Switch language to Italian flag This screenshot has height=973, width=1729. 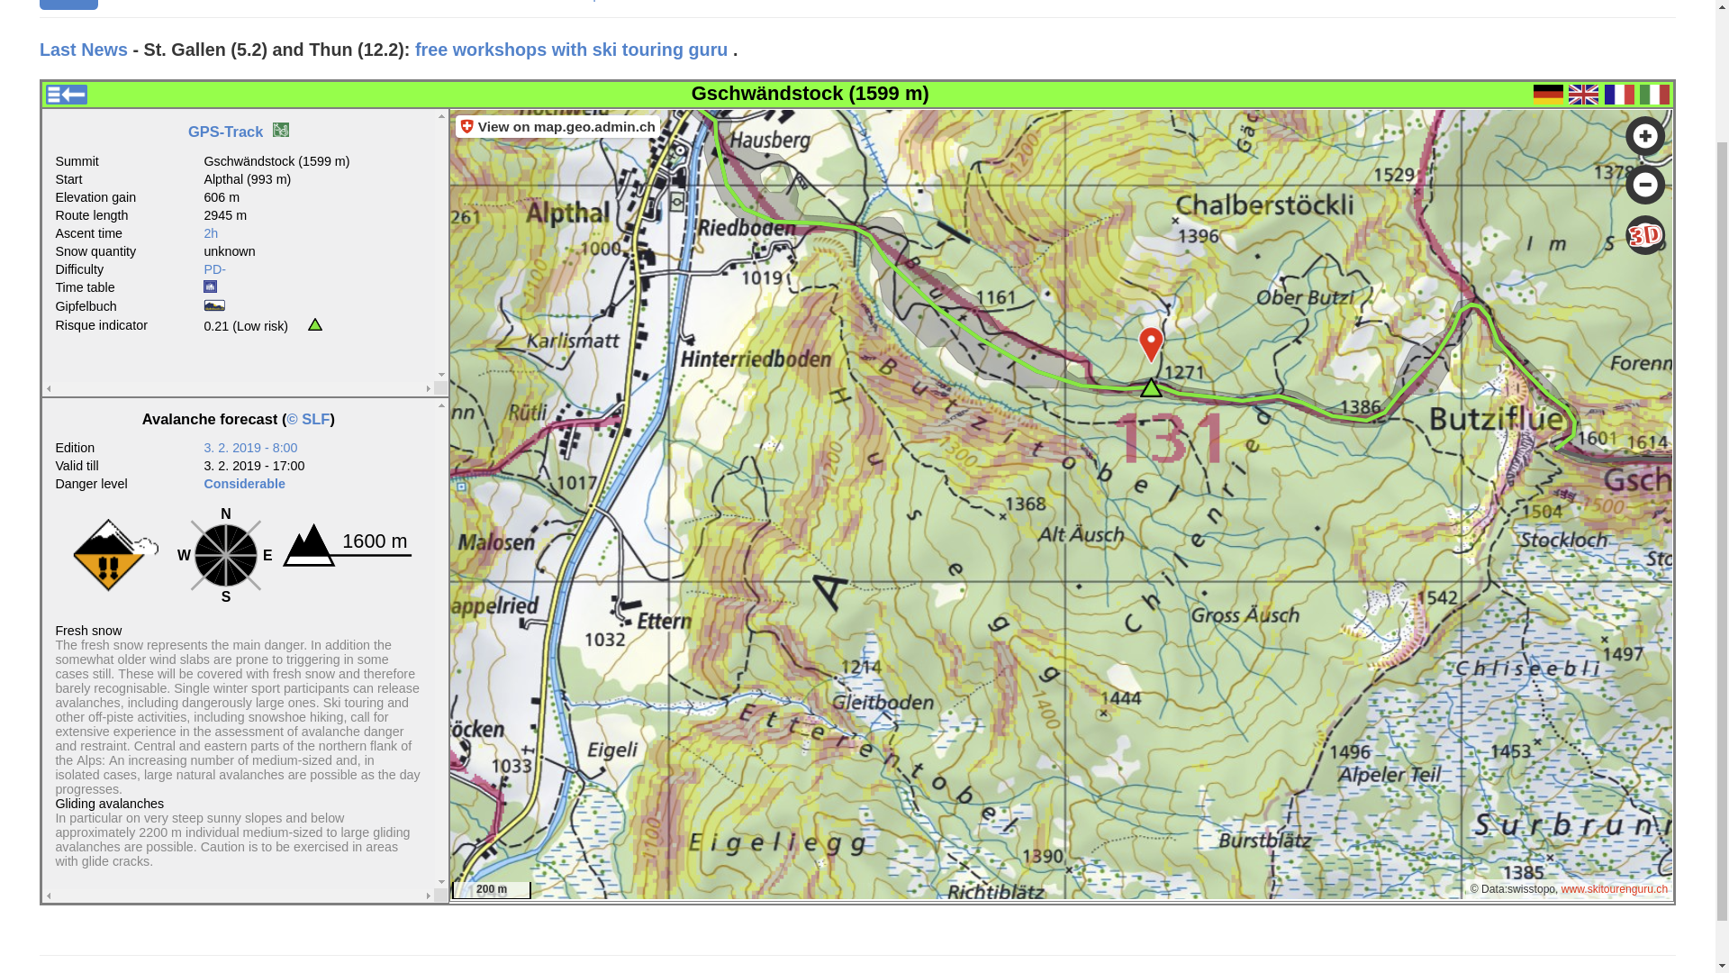[x=1654, y=94]
